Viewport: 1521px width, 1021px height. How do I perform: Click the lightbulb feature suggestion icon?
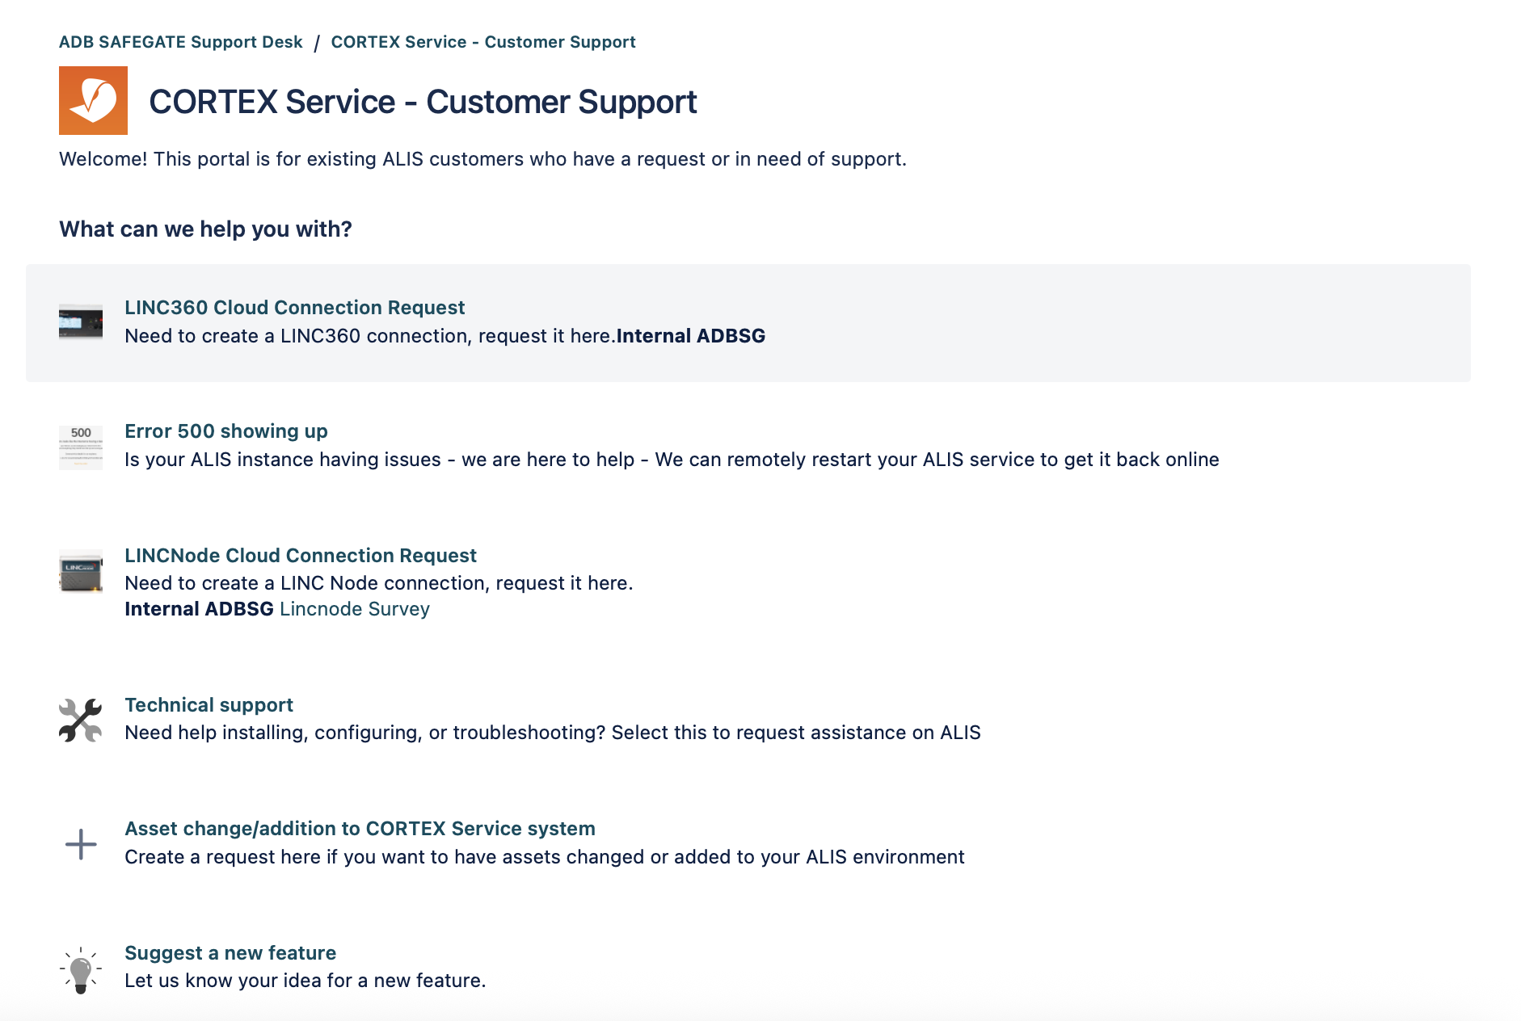81,968
